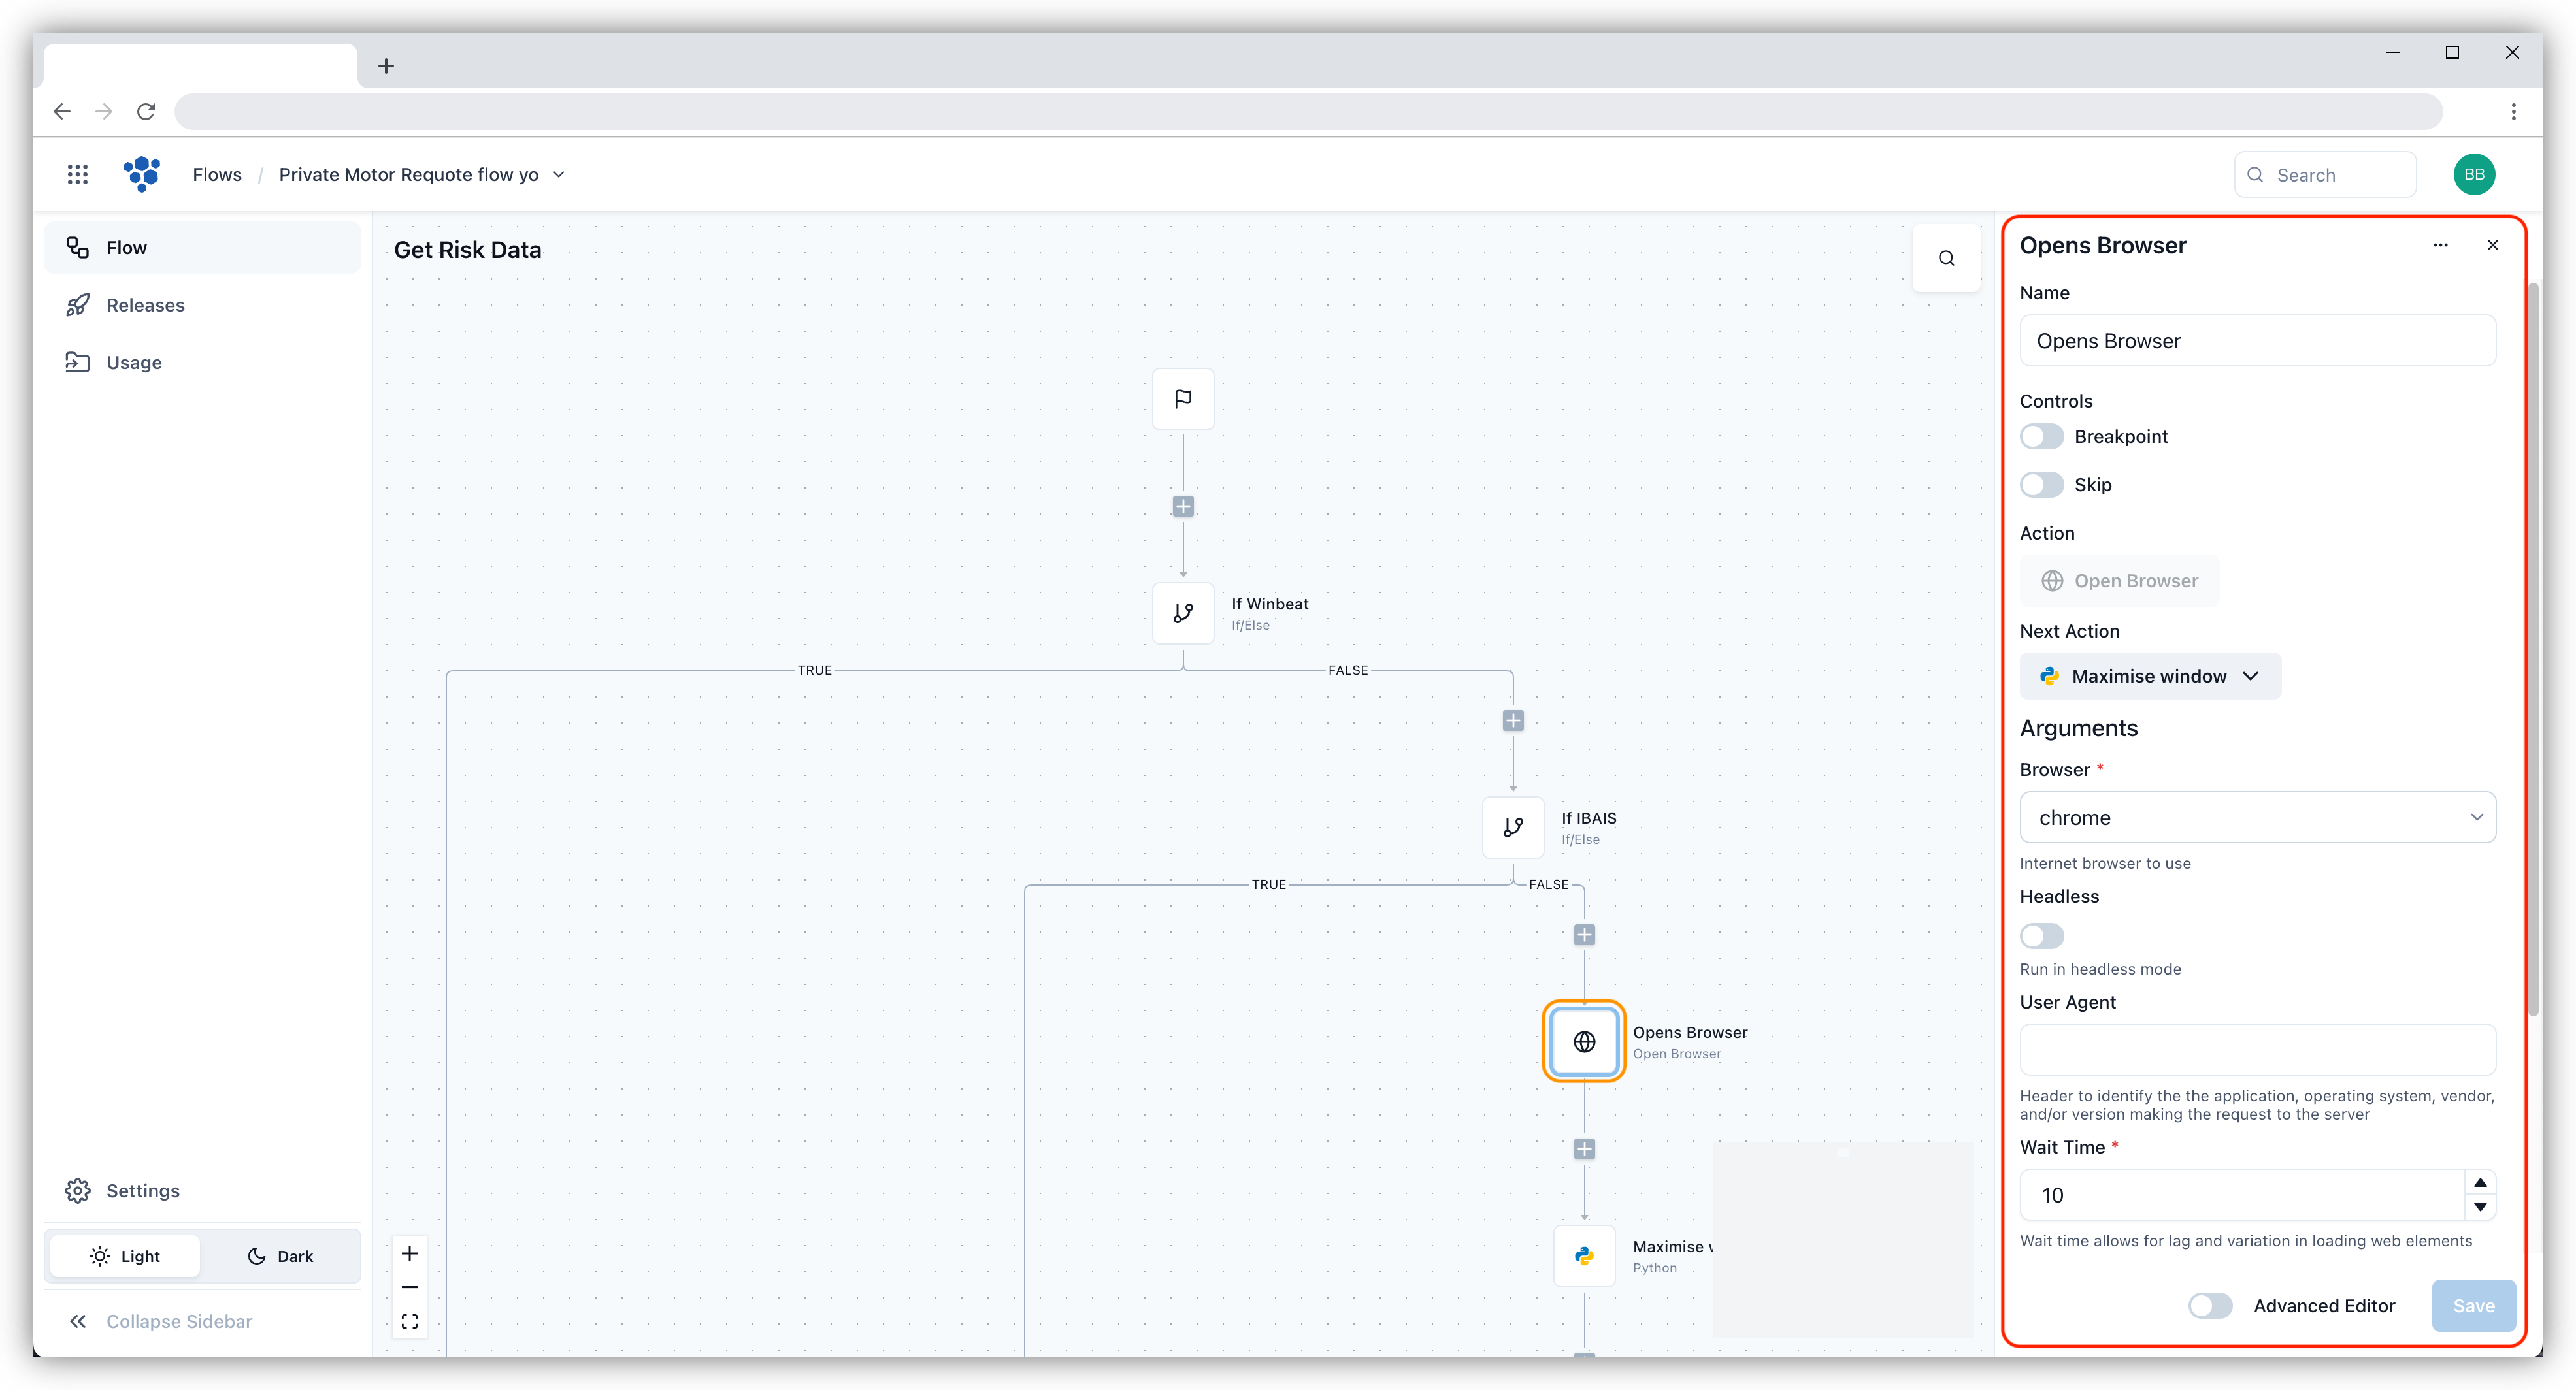Click the Save button
The image size is (2576, 1390).
(x=2473, y=1305)
